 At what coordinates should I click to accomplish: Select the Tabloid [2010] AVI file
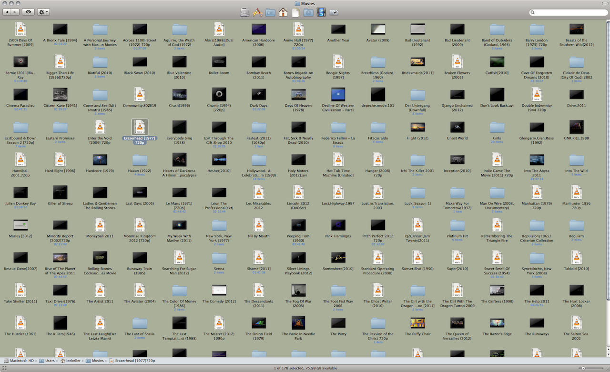point(576,258)
